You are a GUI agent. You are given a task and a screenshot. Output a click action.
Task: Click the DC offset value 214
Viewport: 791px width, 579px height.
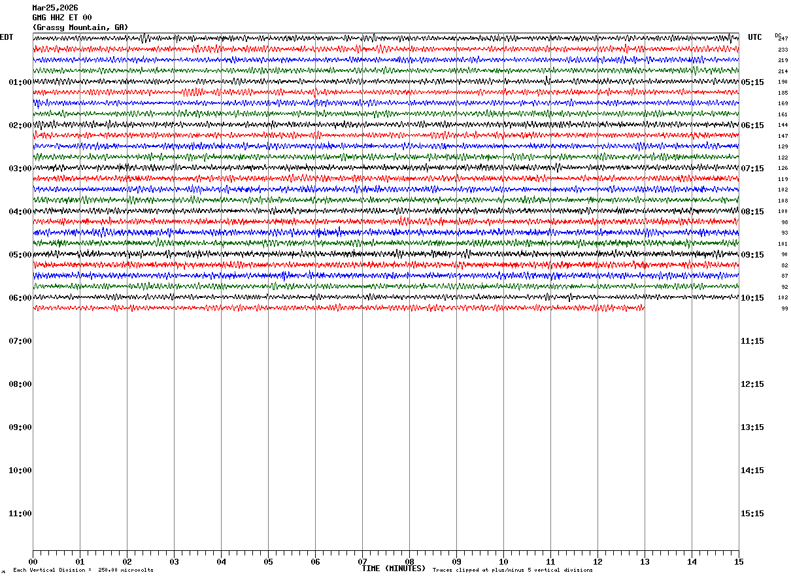tap(783, 71)
